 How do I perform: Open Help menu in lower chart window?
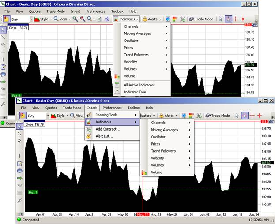click(x=149, y=108)
